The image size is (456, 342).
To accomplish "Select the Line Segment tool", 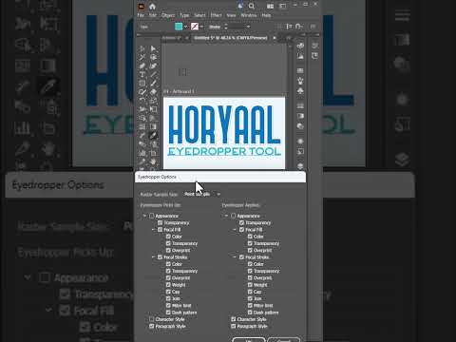I will pyautogui.click(x=153, y=74).
